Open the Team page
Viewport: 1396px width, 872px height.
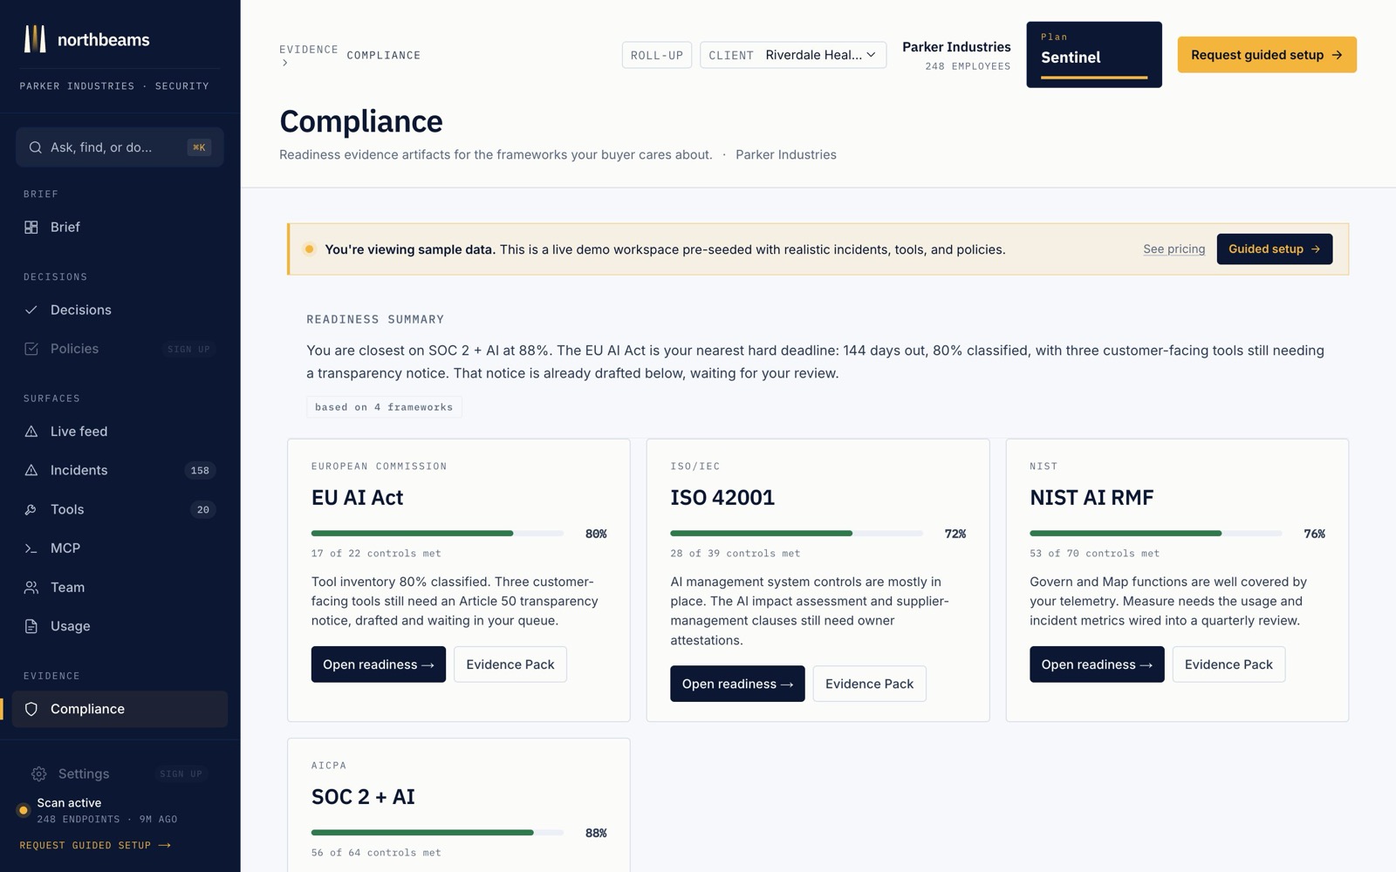click(x=120, y=588)
